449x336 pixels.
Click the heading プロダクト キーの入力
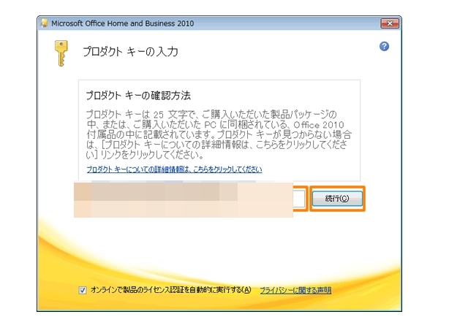pos(130,52)
